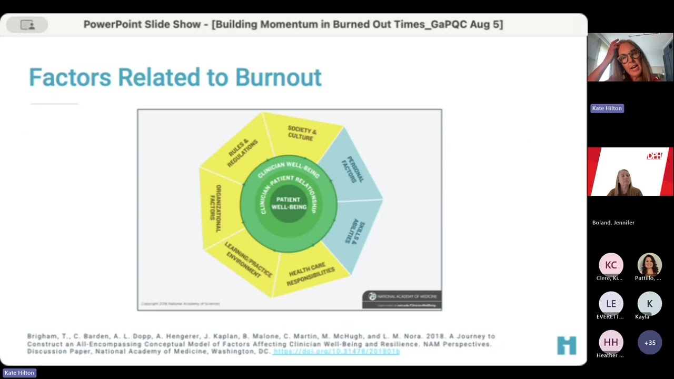
Task: Click the Clinician Well-Being ring label
Action: 289,168
